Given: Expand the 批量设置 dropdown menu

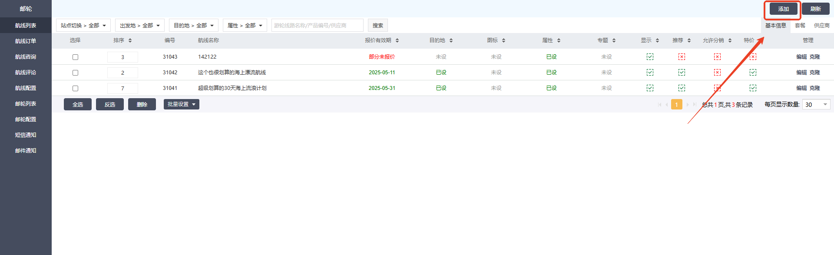Looking at the screenshot, I should 181,104.
